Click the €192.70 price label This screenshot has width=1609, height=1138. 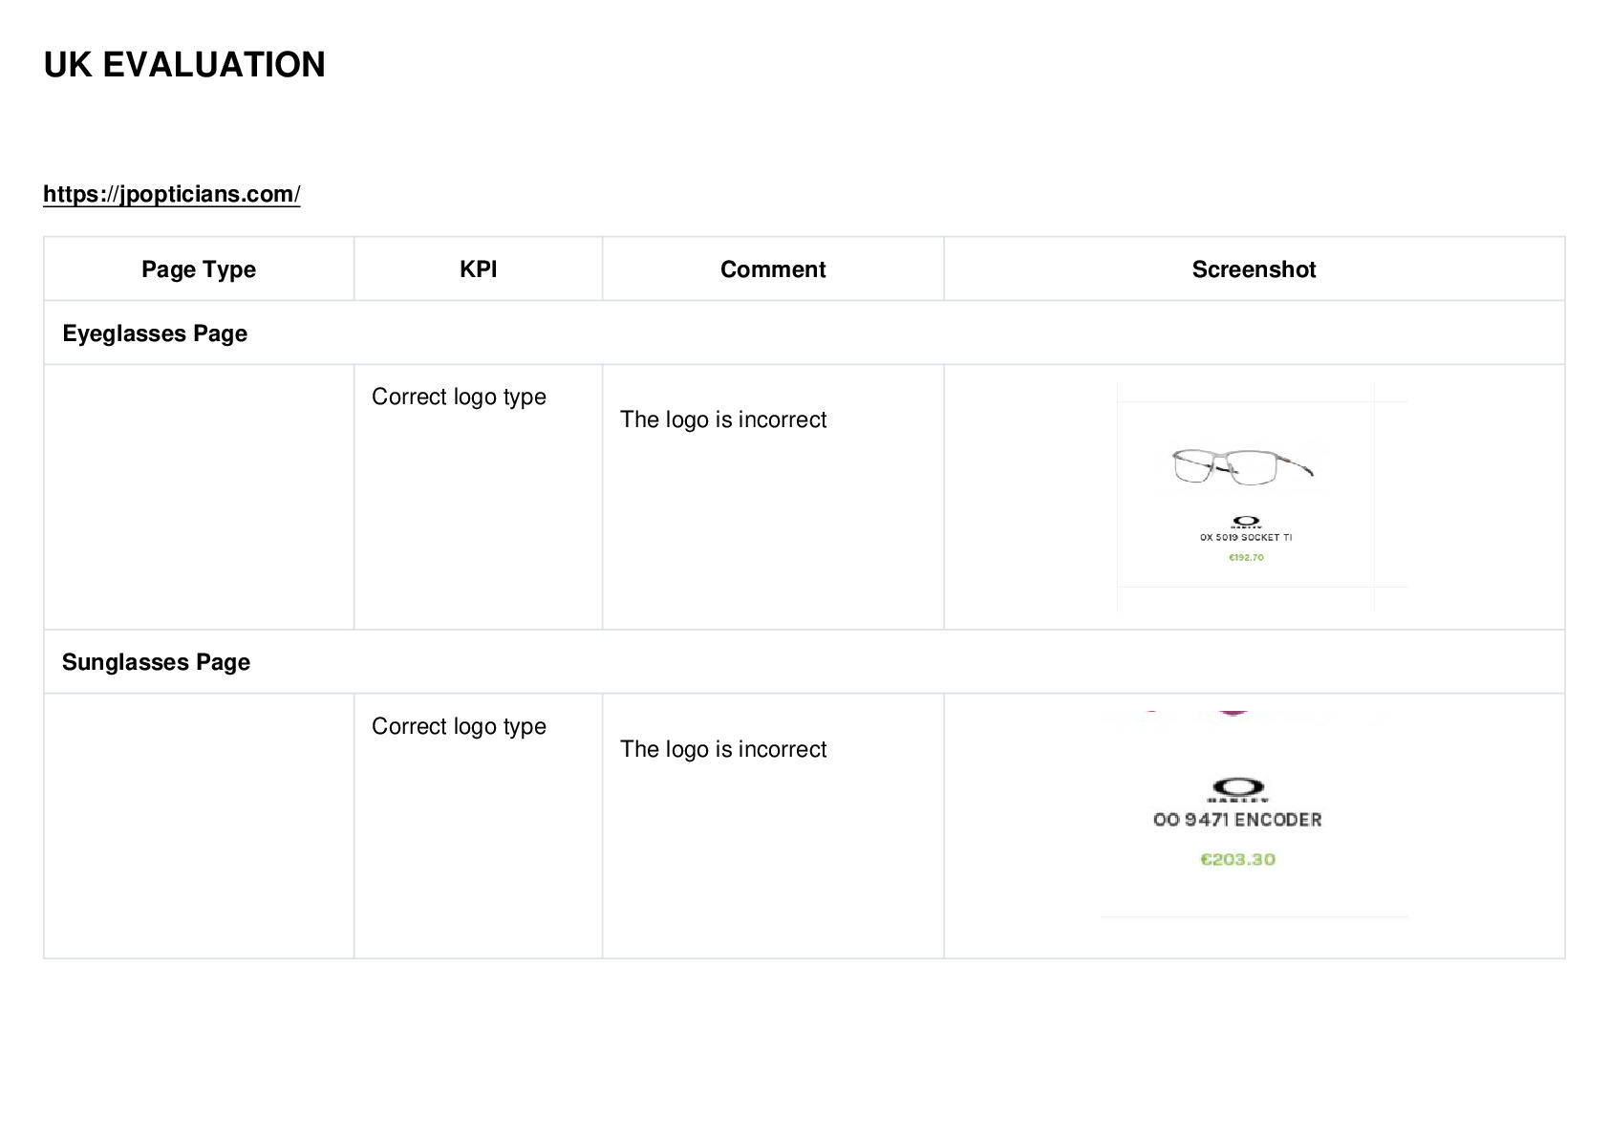coord(1246,557)
